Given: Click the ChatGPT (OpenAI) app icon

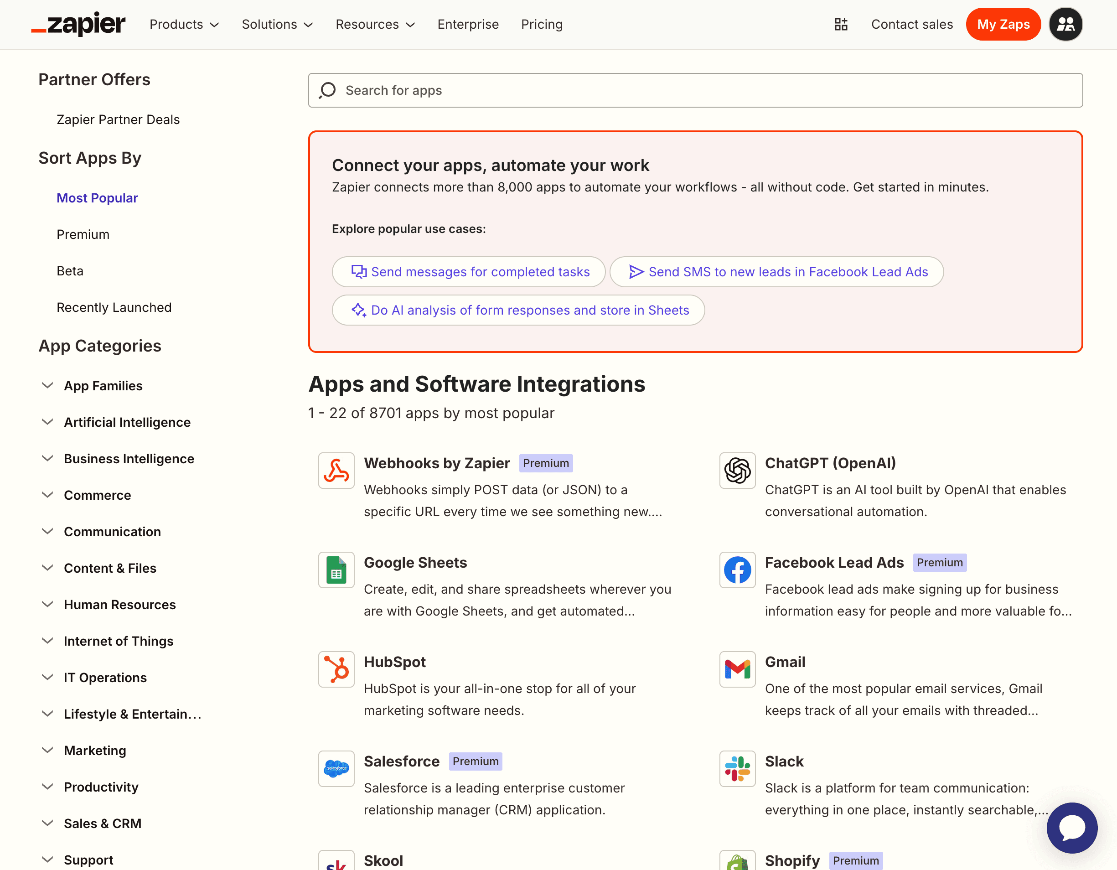Looking at the screenshot, I should pyautogui.click(x=737, y=471).
